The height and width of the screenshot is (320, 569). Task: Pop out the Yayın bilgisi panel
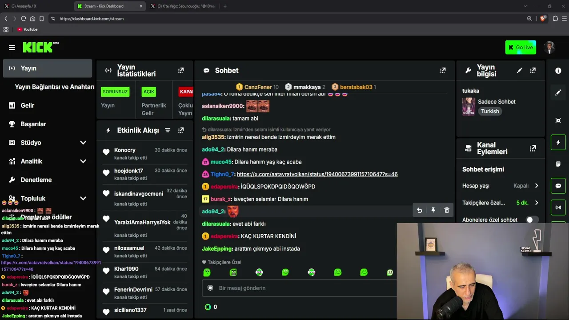point(533,70)
